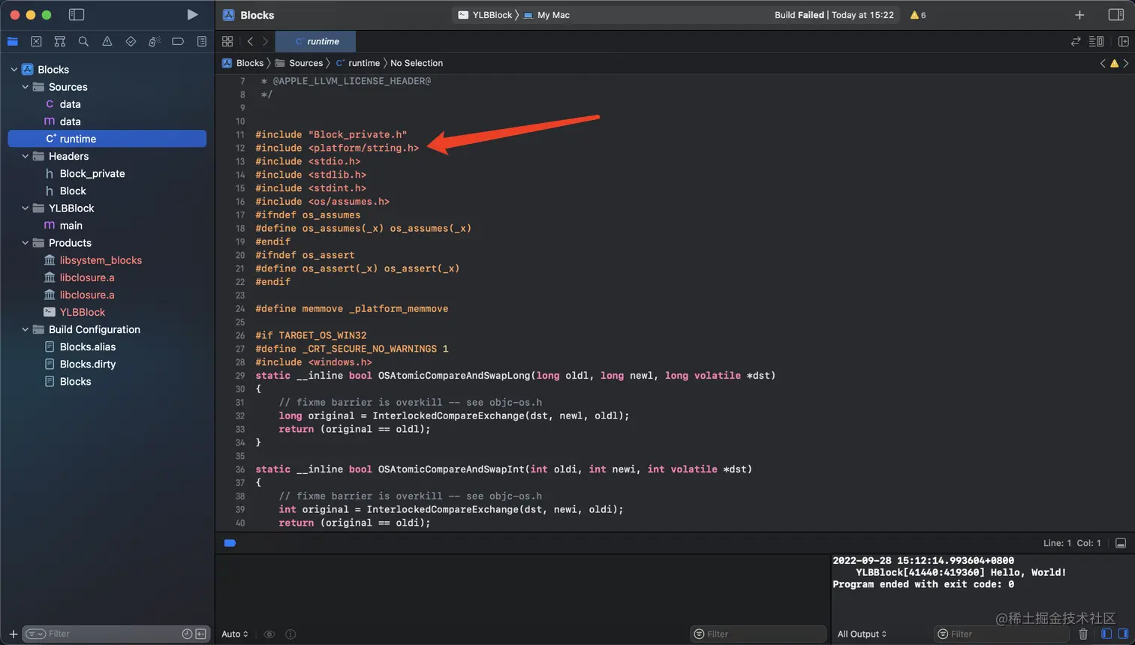Toggle source-control status files filter
Image resolution: width=1135 pixels, height=645 pixels.
click(200, 634)
